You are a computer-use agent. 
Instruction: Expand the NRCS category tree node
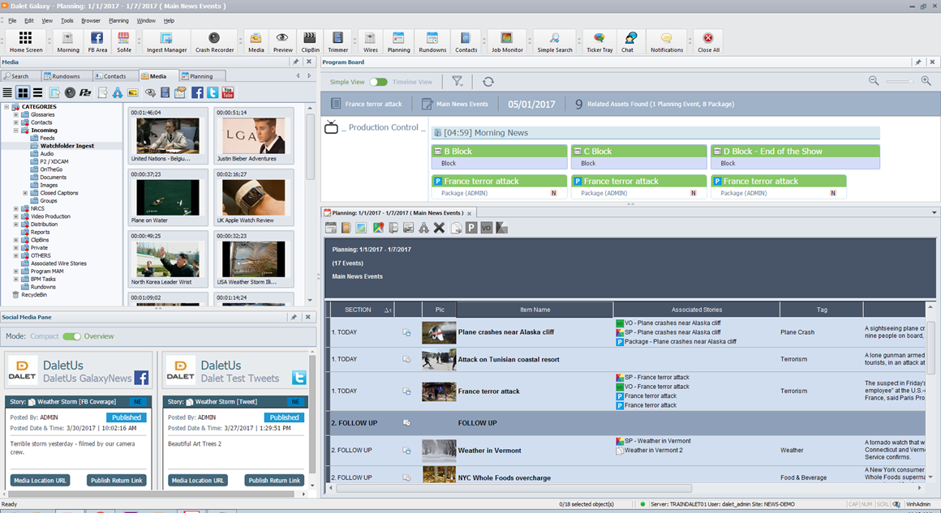[x=15, y=209]
